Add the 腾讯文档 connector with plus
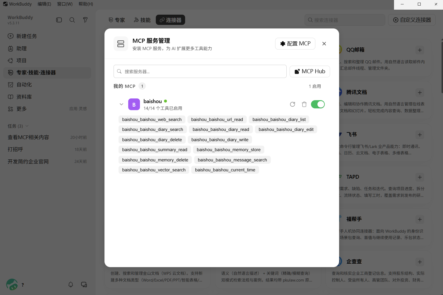Image resolution: width=443 pixels, height=295 pixels. pyautogui.click(x=420, y=93)
